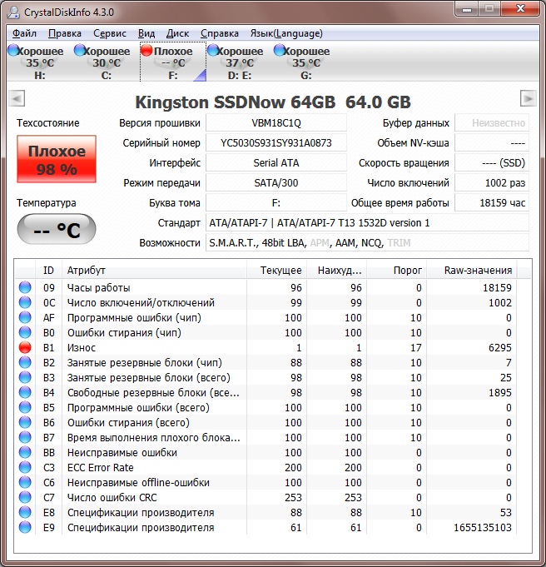Screen dimensions: 546x567
Task: Open the Диск menu
Action: click(178, 33)
